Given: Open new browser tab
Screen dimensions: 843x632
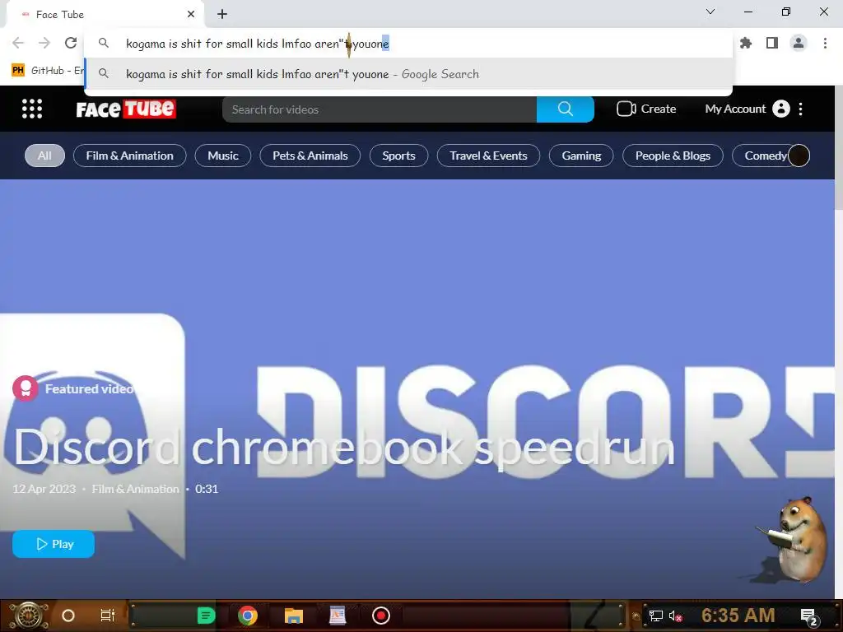Looking at the screenshot, I should [222, 15].
